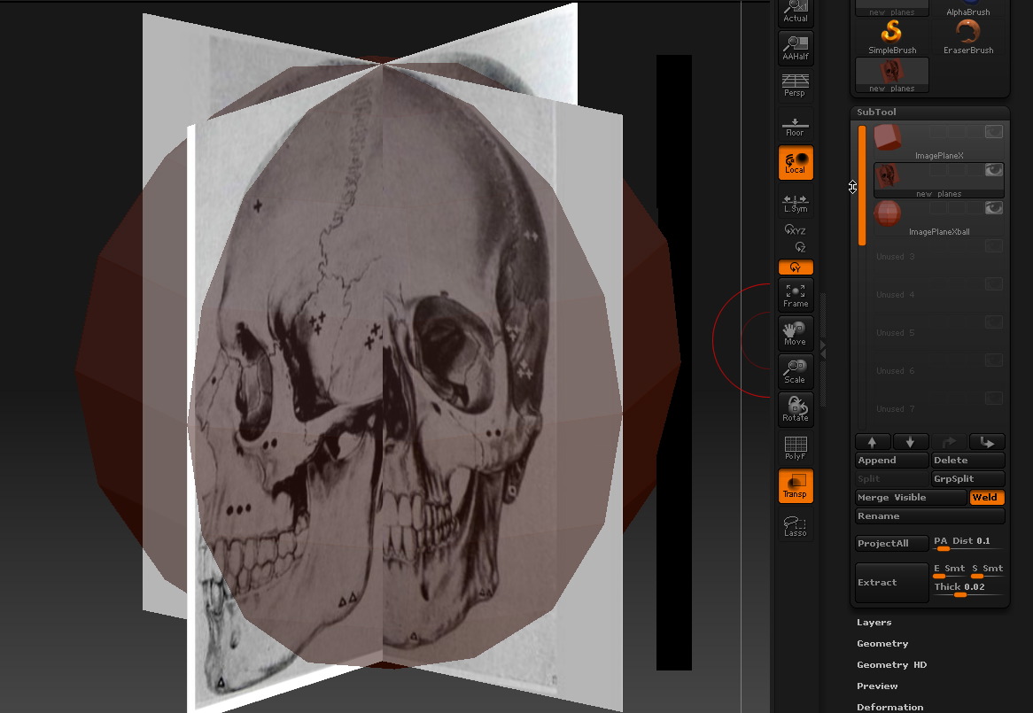Click the SubTool list orange scrollbar
Viewport: 1033px width, 713px height.
coord(862,186)
